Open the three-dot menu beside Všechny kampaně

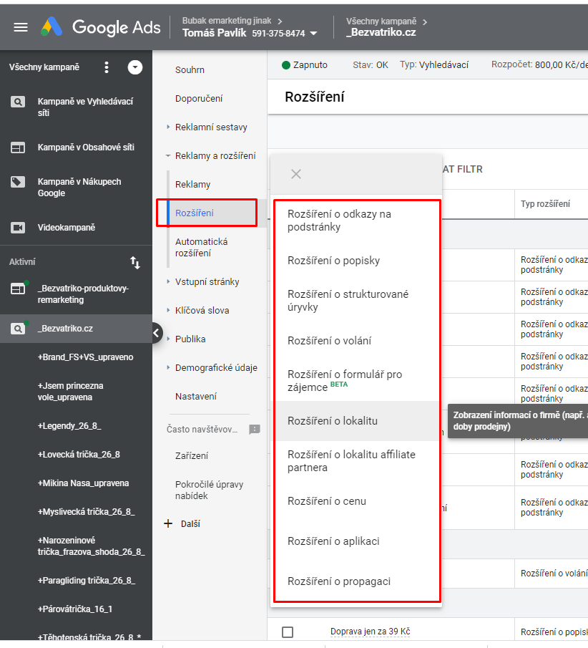[107, 67]
